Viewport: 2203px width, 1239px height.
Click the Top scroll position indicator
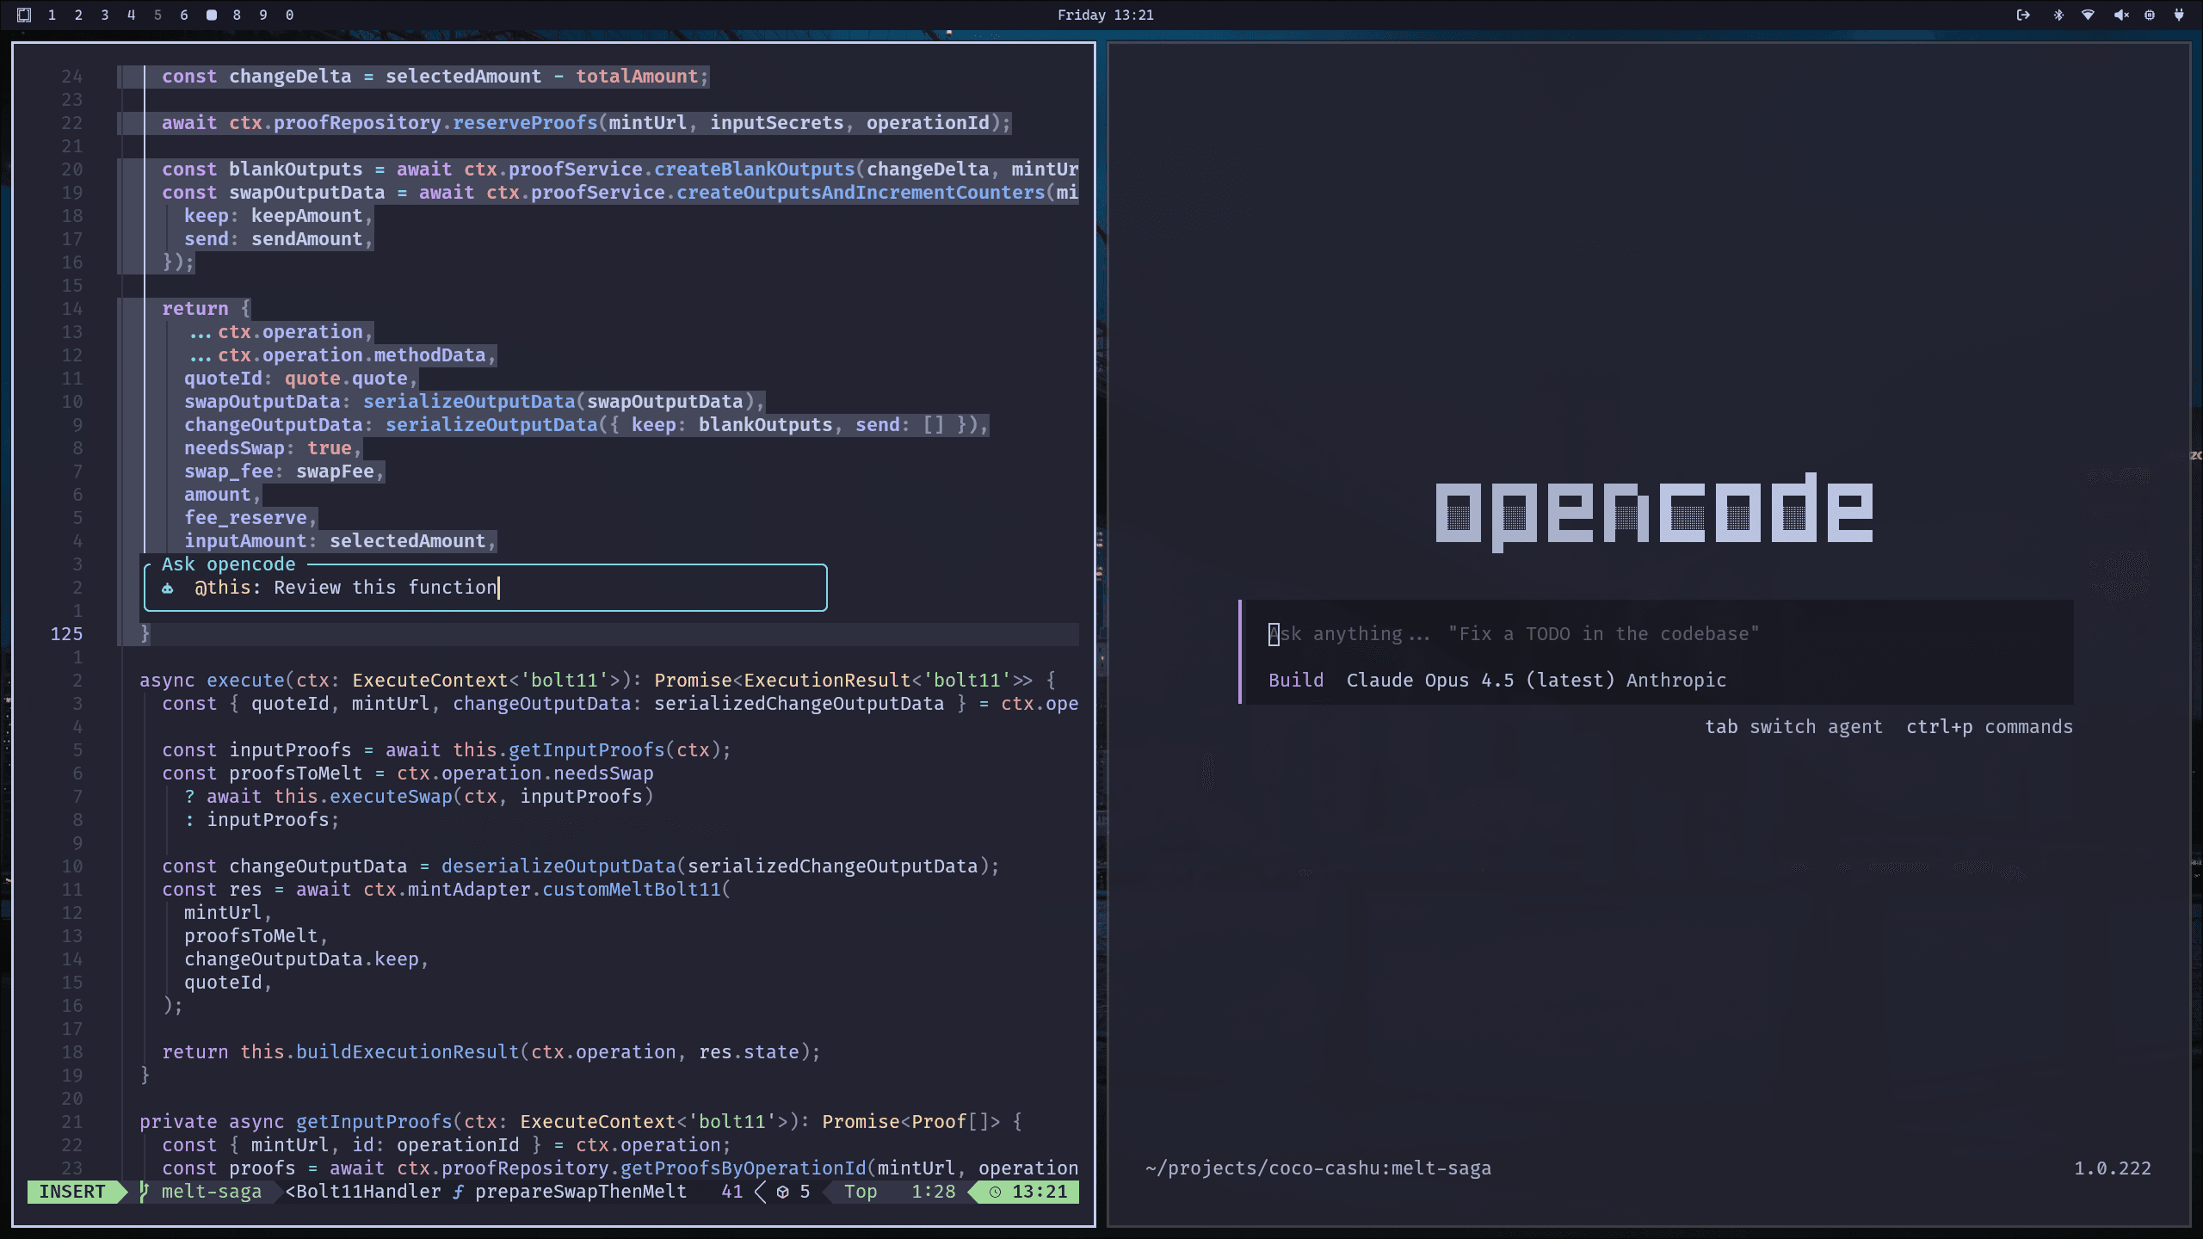861,1192
